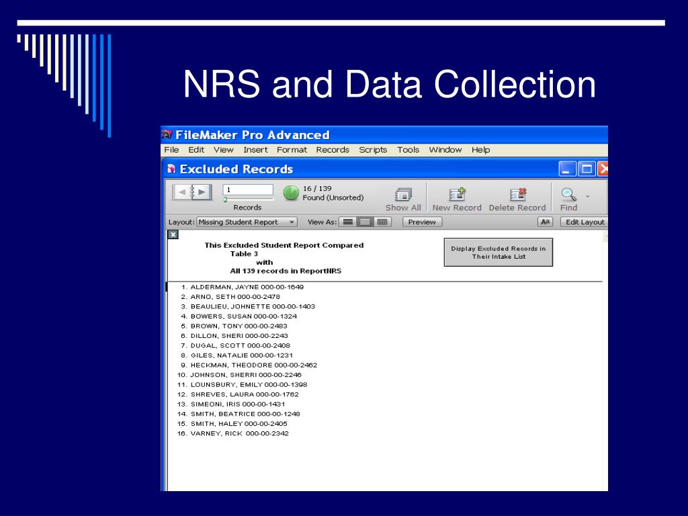
Task: Open the Tools menu
Action: (x=408, y=150)
